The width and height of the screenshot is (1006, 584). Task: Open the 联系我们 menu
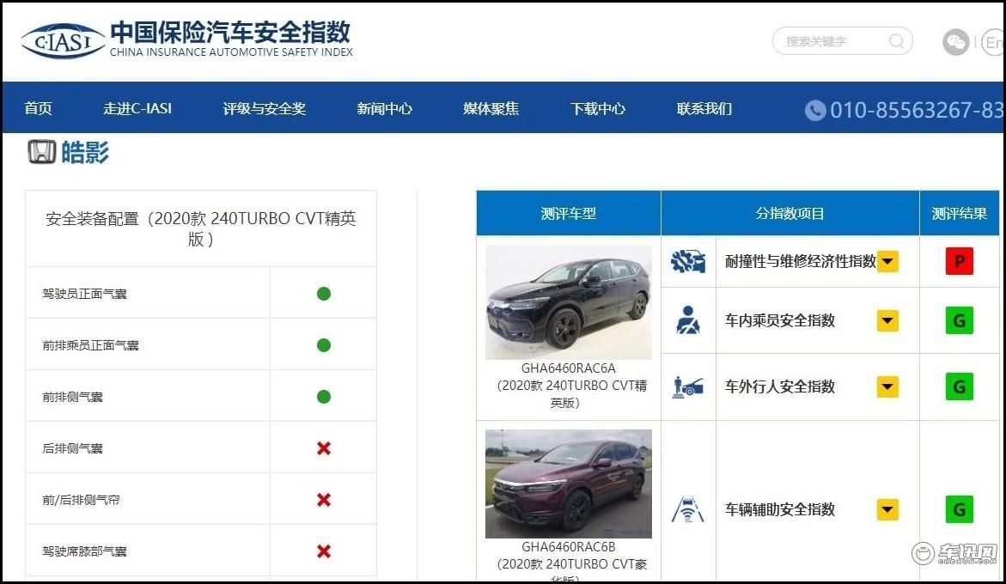pos(704,108)
